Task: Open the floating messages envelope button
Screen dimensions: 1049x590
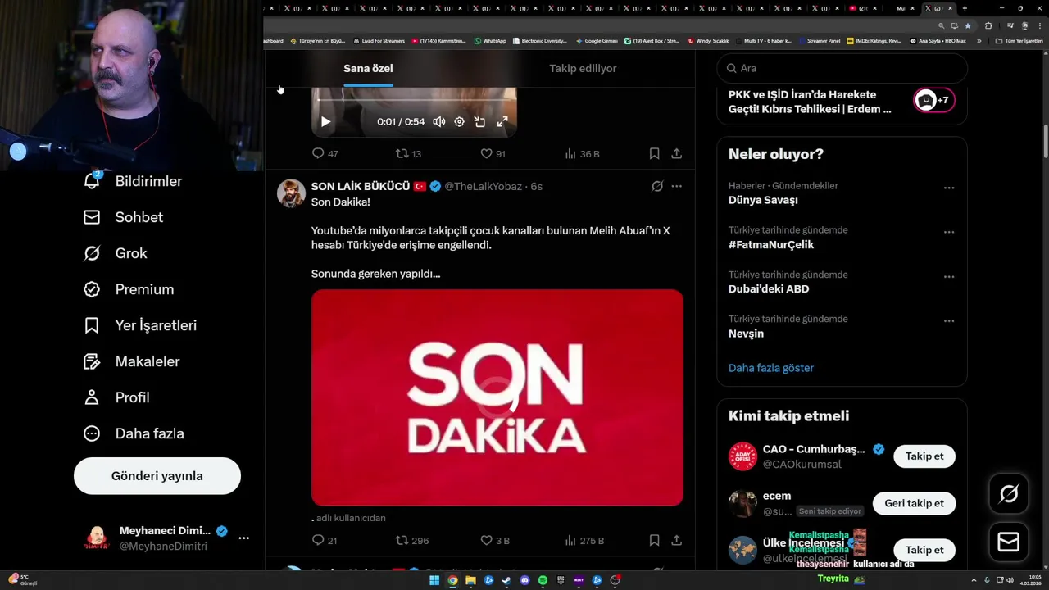Action: [x=1009, y=542]
